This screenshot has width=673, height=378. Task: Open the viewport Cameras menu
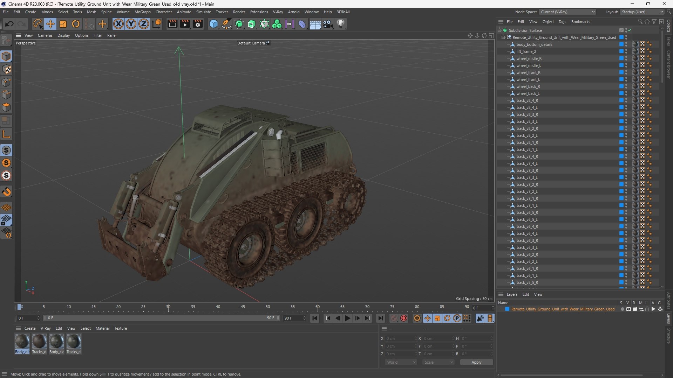(x=45, y=35)
